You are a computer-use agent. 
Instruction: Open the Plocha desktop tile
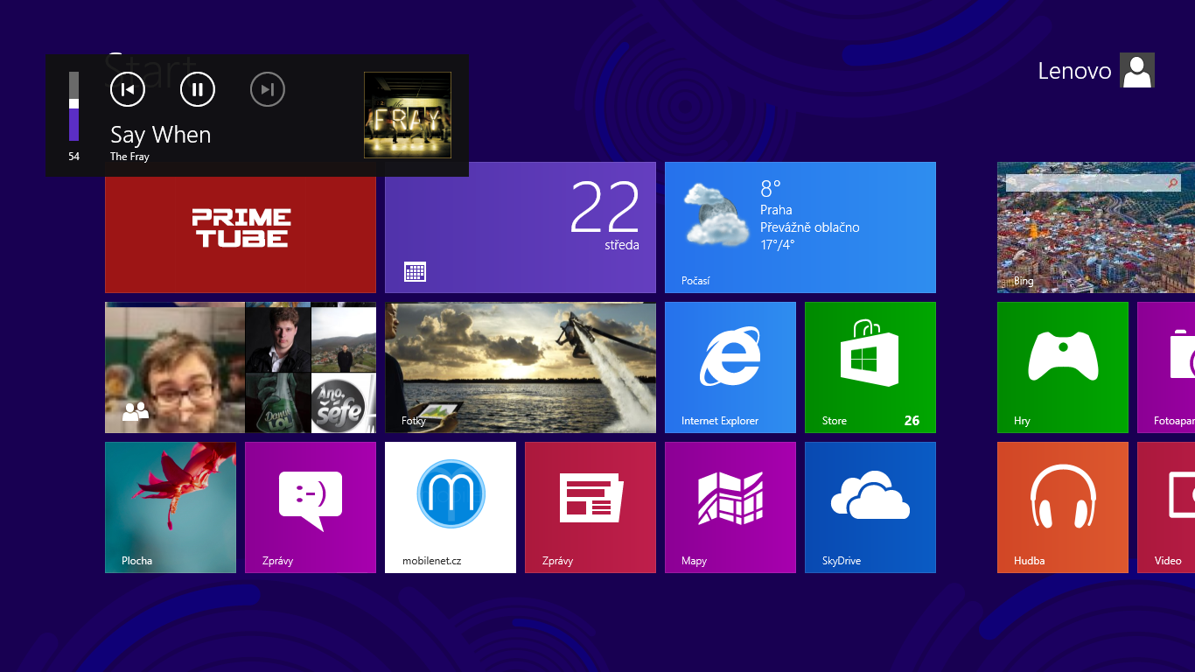click(x=171, y=507)
